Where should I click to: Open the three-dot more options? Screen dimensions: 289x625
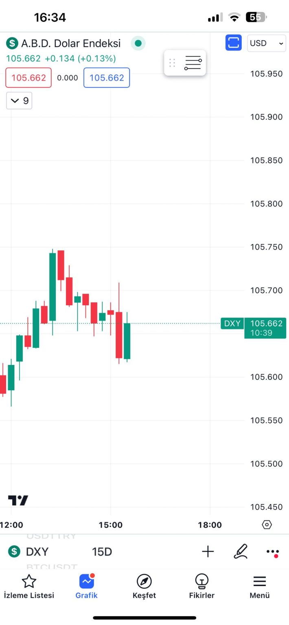[x=272, y=552]
